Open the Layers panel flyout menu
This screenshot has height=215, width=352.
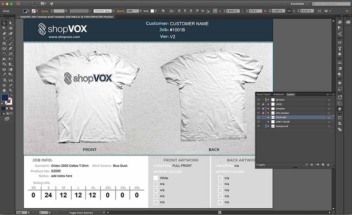(x=333, y=94)
